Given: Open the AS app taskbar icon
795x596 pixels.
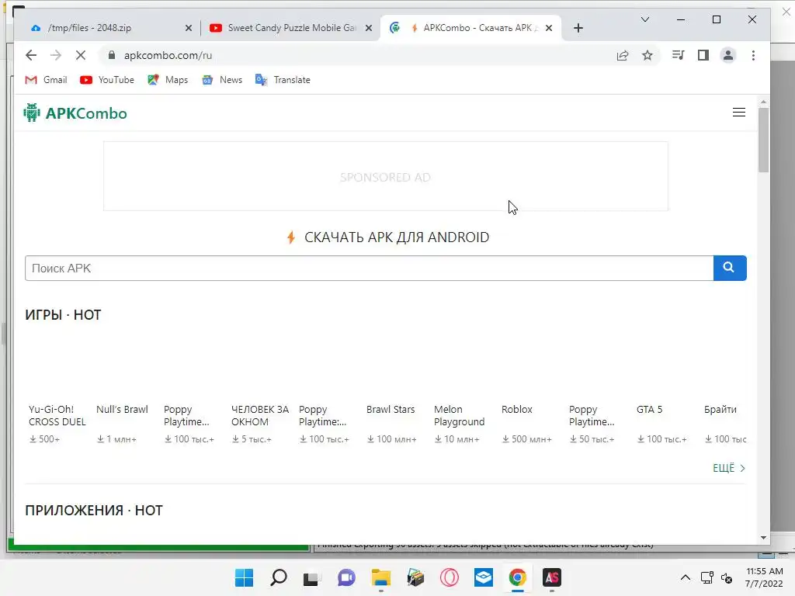Looking at the screenshot, I should 552,577.
